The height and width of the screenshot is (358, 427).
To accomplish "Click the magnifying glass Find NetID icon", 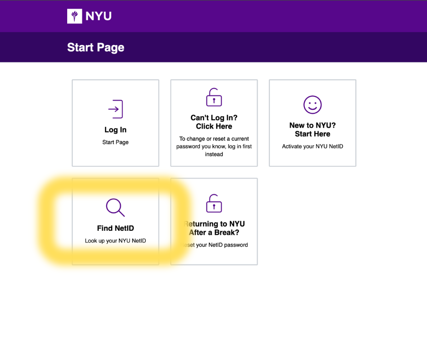I will tap(115, 207).
